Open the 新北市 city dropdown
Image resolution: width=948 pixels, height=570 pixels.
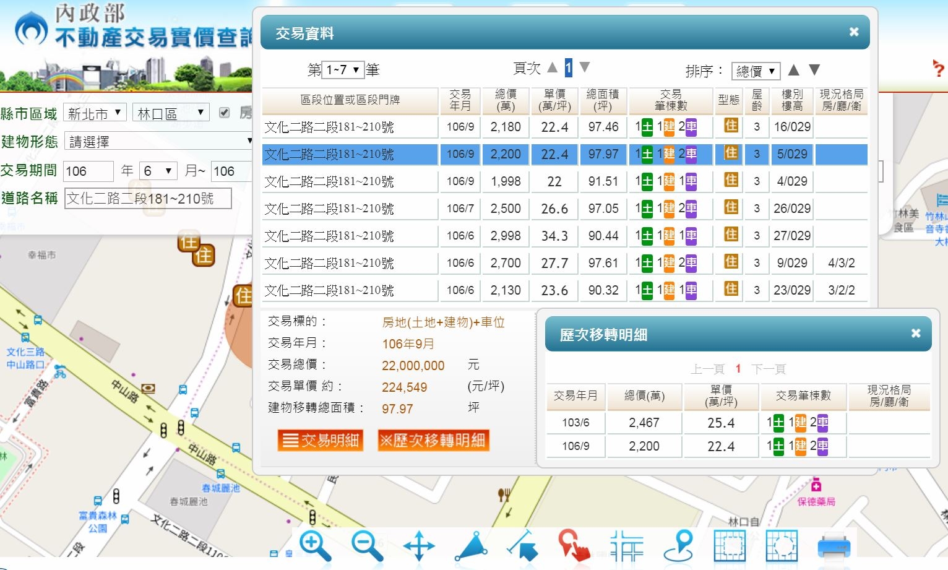95,113
